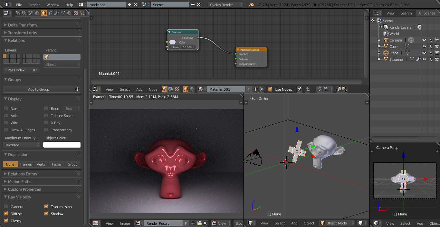
Task: Open Modifiers wrench tab in properties
Action: coord(56,13)
